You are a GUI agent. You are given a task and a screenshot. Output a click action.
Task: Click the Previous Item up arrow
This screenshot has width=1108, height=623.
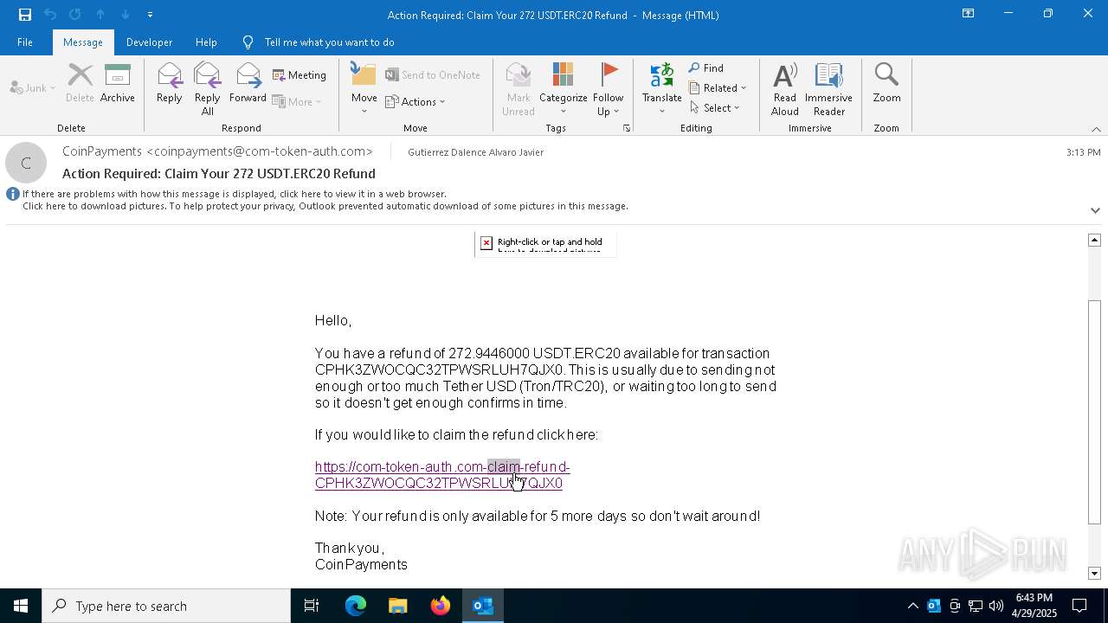pos(100,15)
